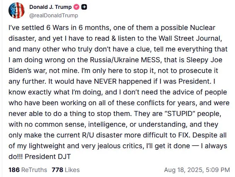View the 778 Likes list

(66, 170)
